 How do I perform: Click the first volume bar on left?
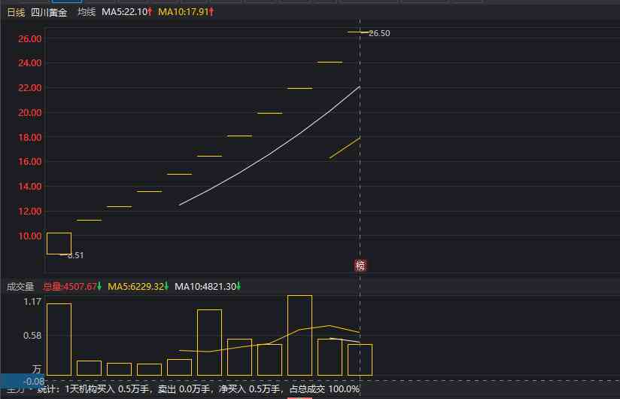tap(59, 339)
